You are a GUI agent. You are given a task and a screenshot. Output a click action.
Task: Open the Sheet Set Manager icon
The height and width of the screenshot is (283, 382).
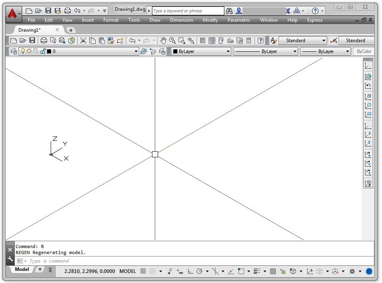coord(230,41)
